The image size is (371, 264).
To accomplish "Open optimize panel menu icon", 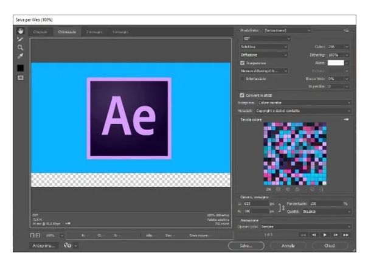I will 347,30.
